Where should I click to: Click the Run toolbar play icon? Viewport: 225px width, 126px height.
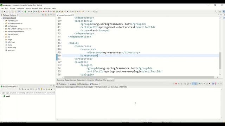(34, 12)
